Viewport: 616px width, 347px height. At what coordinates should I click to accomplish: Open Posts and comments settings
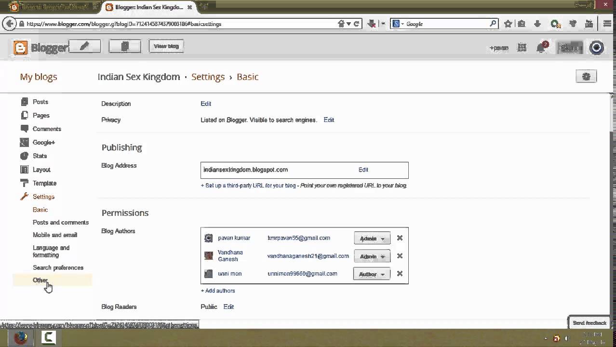click(x=61, y=222)
